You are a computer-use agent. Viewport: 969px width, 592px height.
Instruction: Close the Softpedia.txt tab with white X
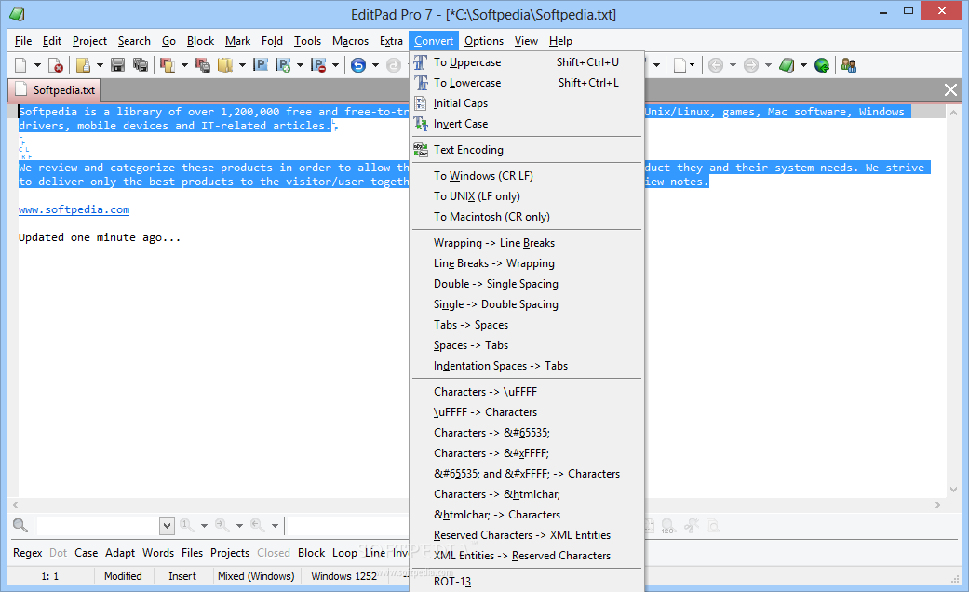tap(950, 90)
